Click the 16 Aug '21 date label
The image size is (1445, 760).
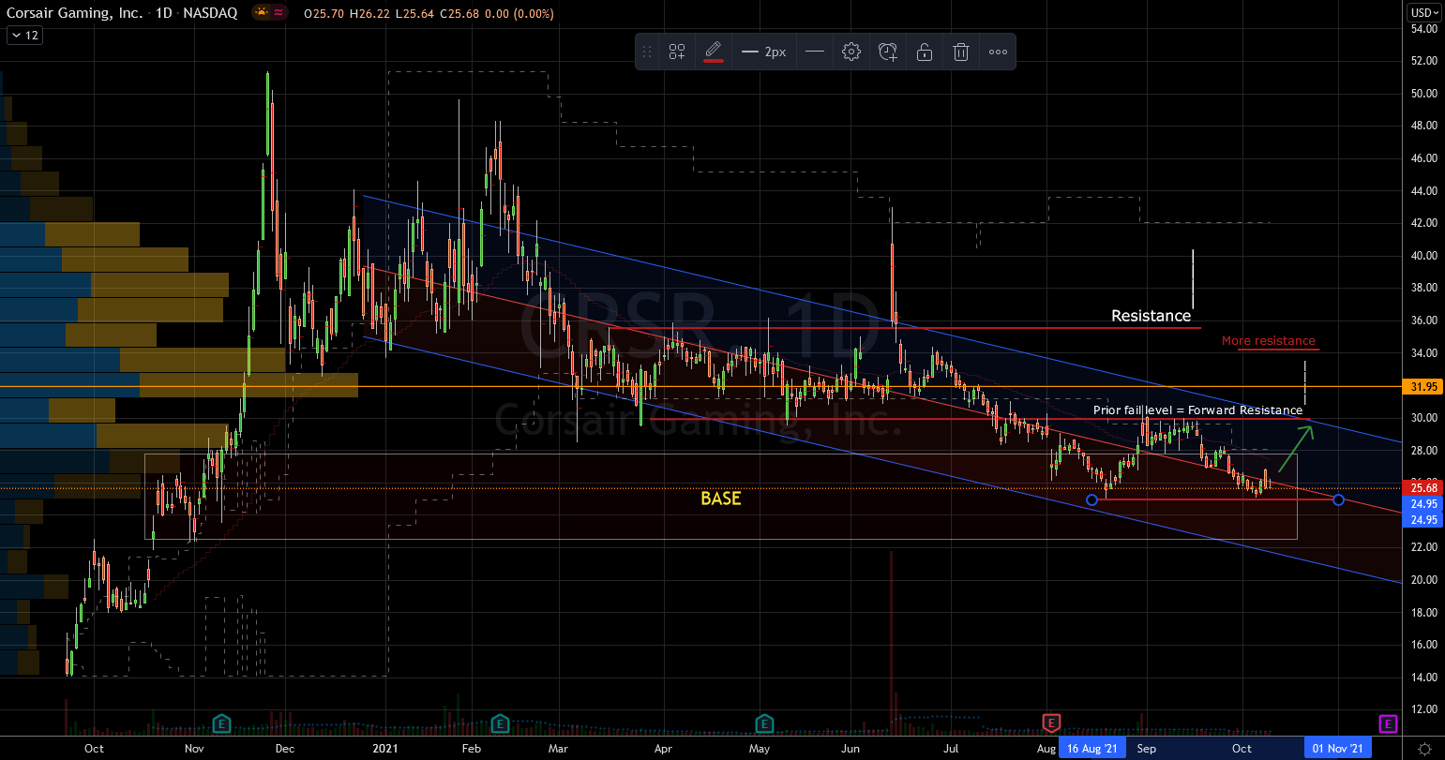click(1091, 748)
